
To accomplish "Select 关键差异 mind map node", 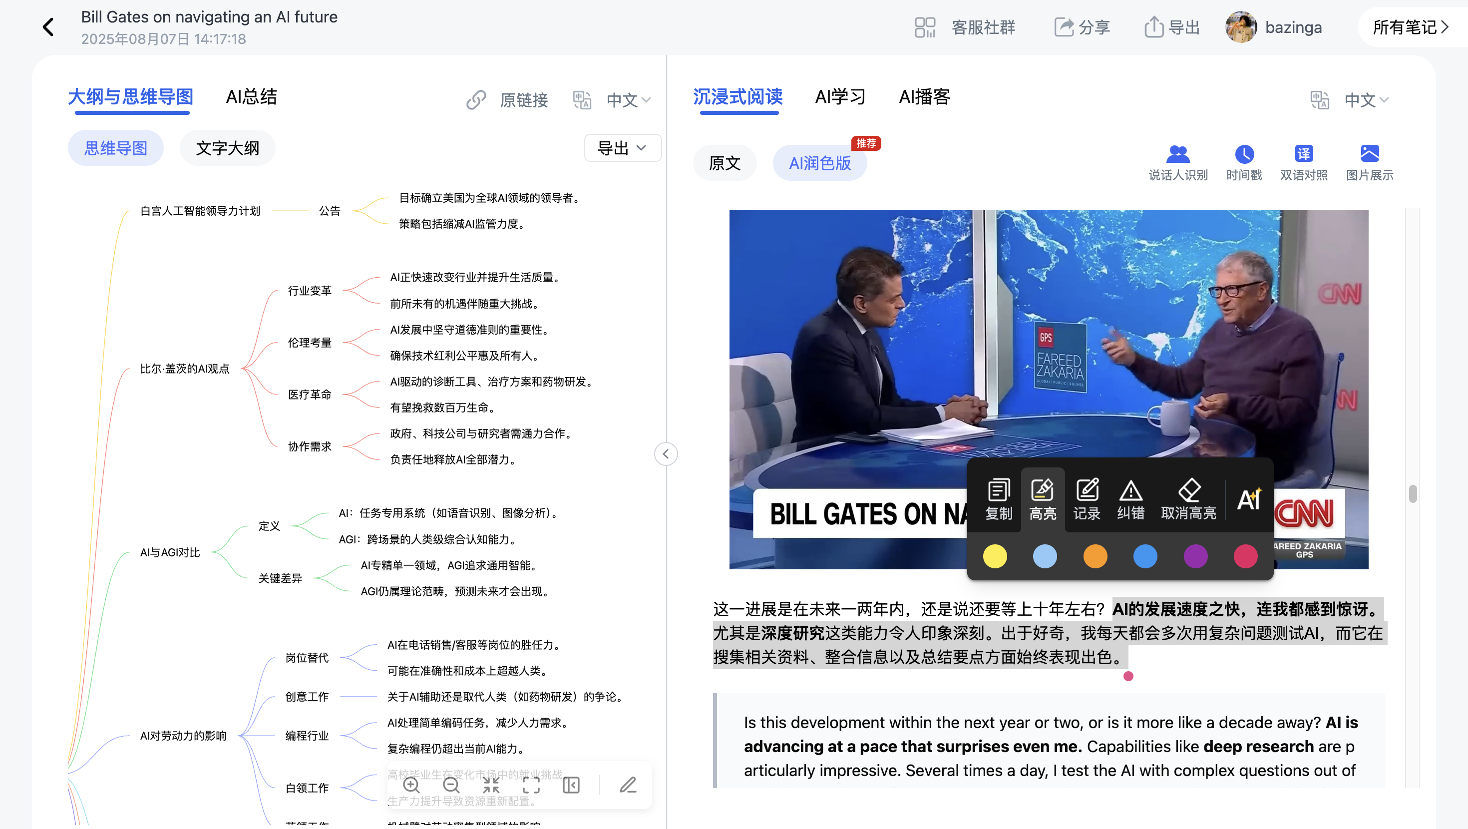I will (x=280, y=578).
